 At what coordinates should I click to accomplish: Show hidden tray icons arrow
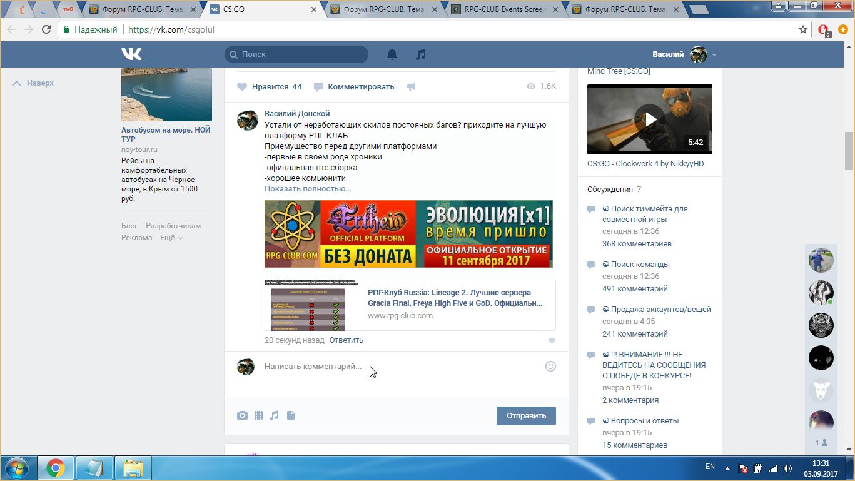[727, 468]
